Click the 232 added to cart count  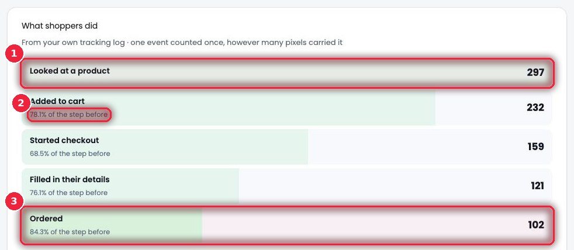(x=535, y=107)
